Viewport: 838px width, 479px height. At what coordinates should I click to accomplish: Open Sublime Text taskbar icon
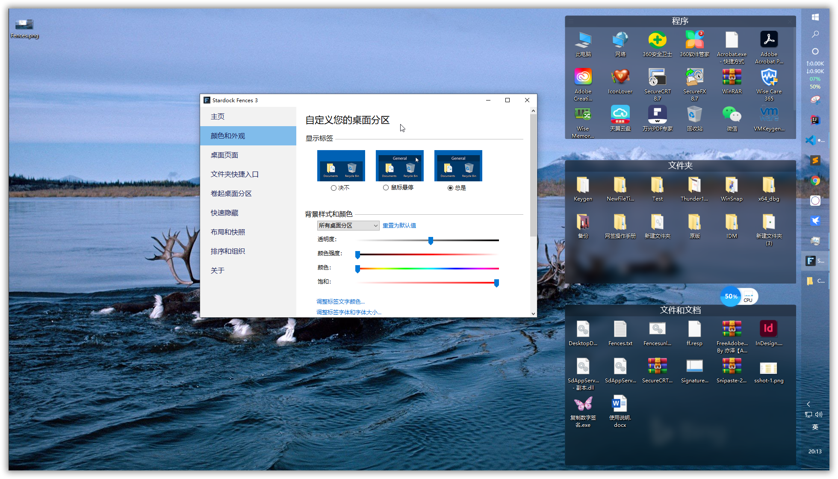tap(815, 160)
